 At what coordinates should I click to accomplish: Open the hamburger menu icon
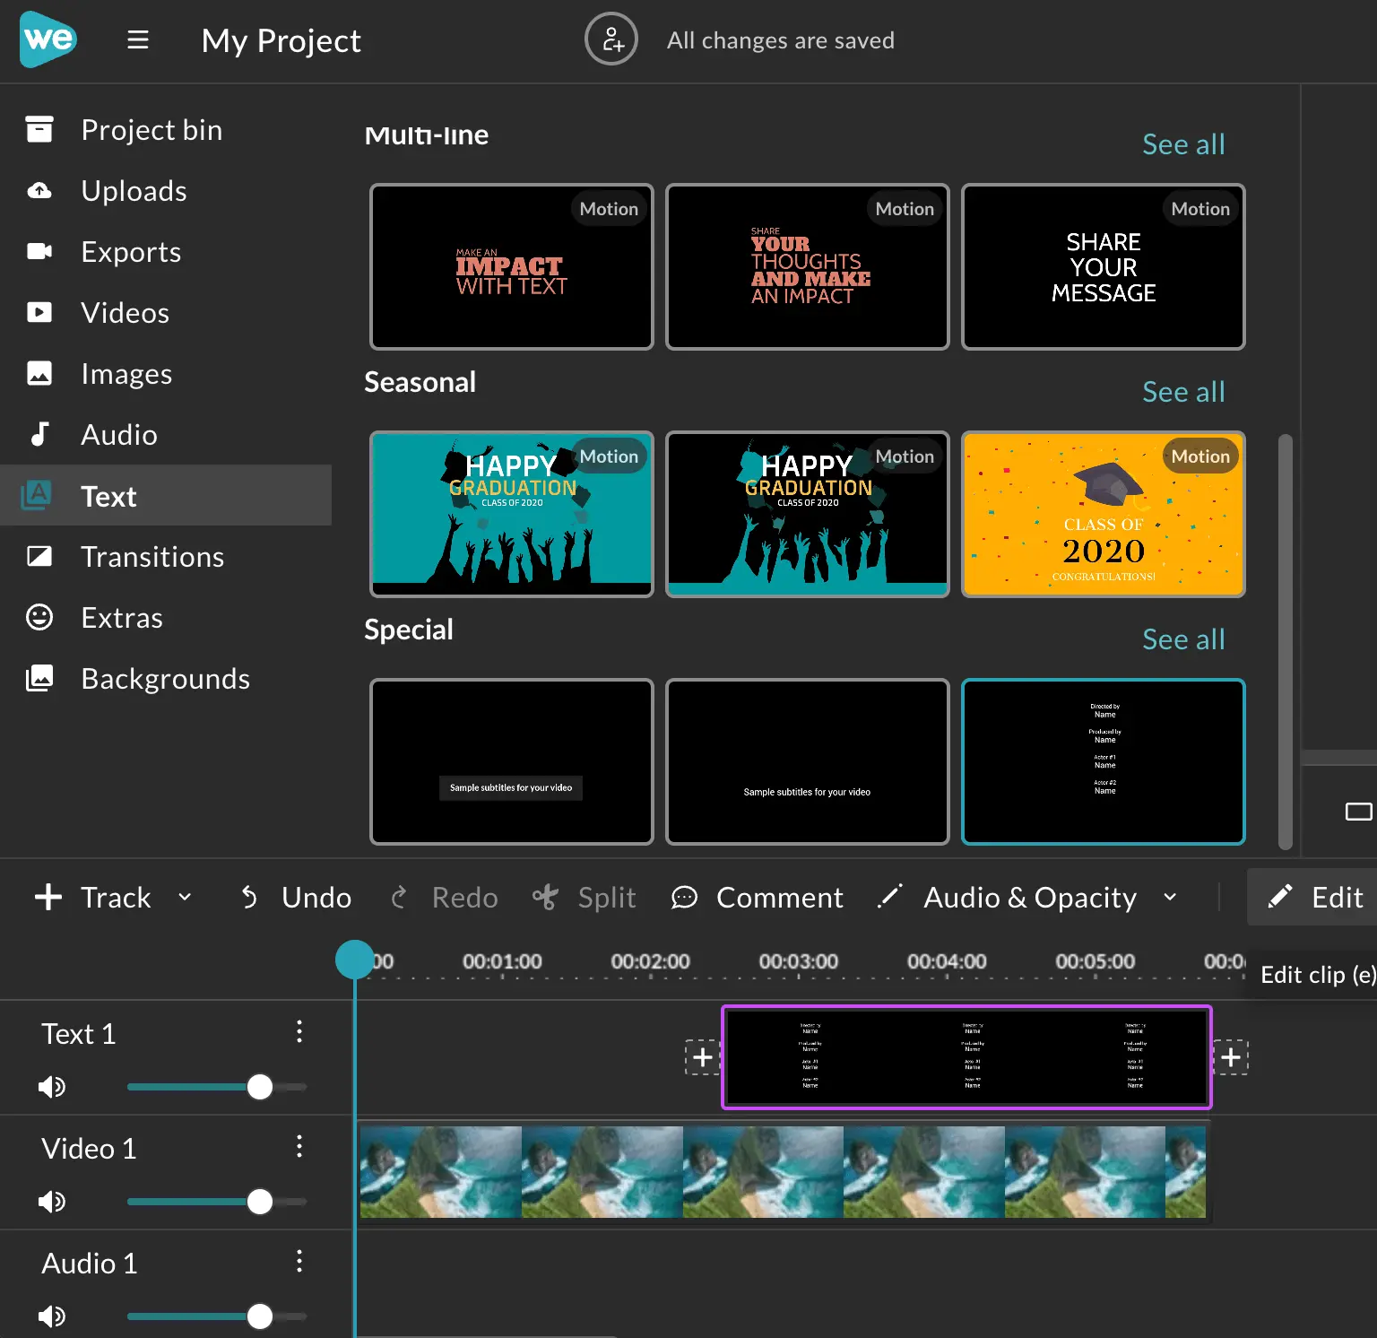[x=137, y=40]
